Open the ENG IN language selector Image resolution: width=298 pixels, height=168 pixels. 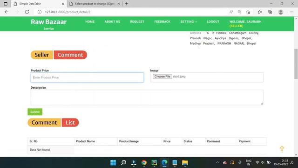tap(249, 162)
